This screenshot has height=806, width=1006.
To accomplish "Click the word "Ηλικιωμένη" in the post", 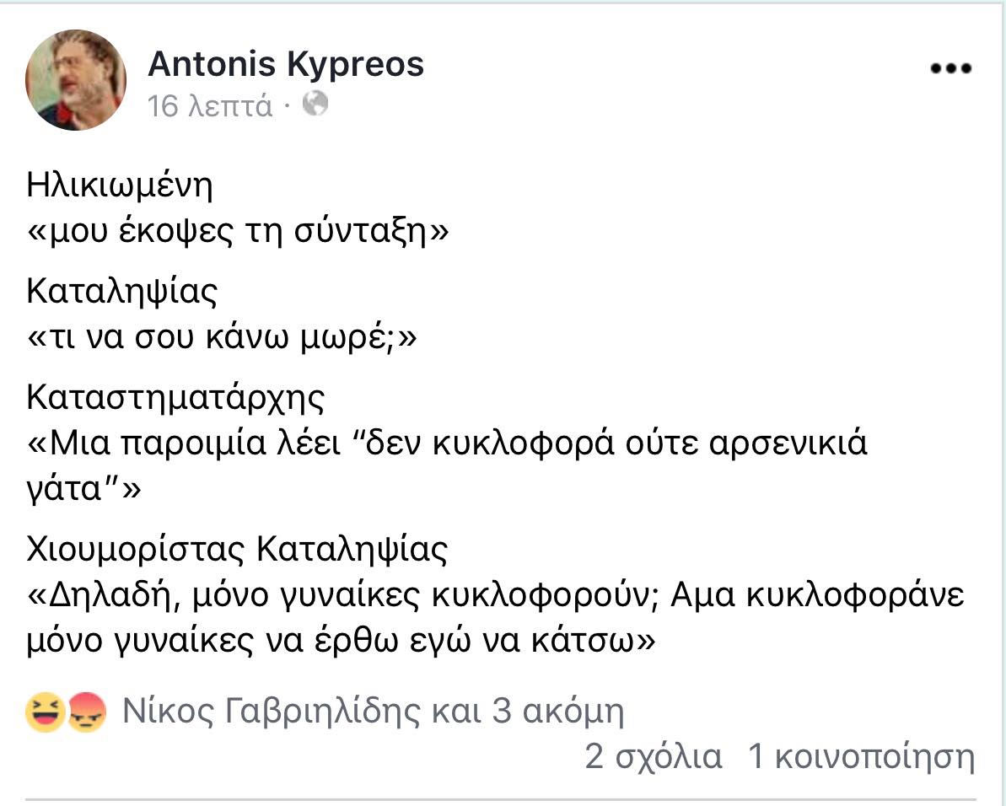I will [120, 185].
